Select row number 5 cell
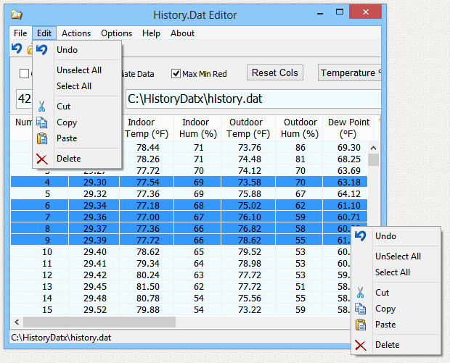 40,194
